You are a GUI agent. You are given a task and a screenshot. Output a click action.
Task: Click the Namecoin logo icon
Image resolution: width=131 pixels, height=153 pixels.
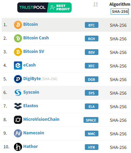click(x=18, y=133)
